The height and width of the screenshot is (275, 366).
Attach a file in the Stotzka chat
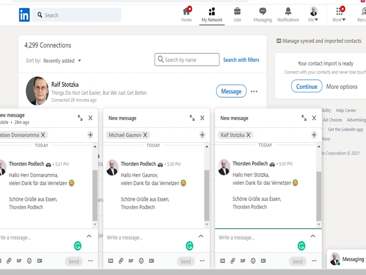click(233, 261)
